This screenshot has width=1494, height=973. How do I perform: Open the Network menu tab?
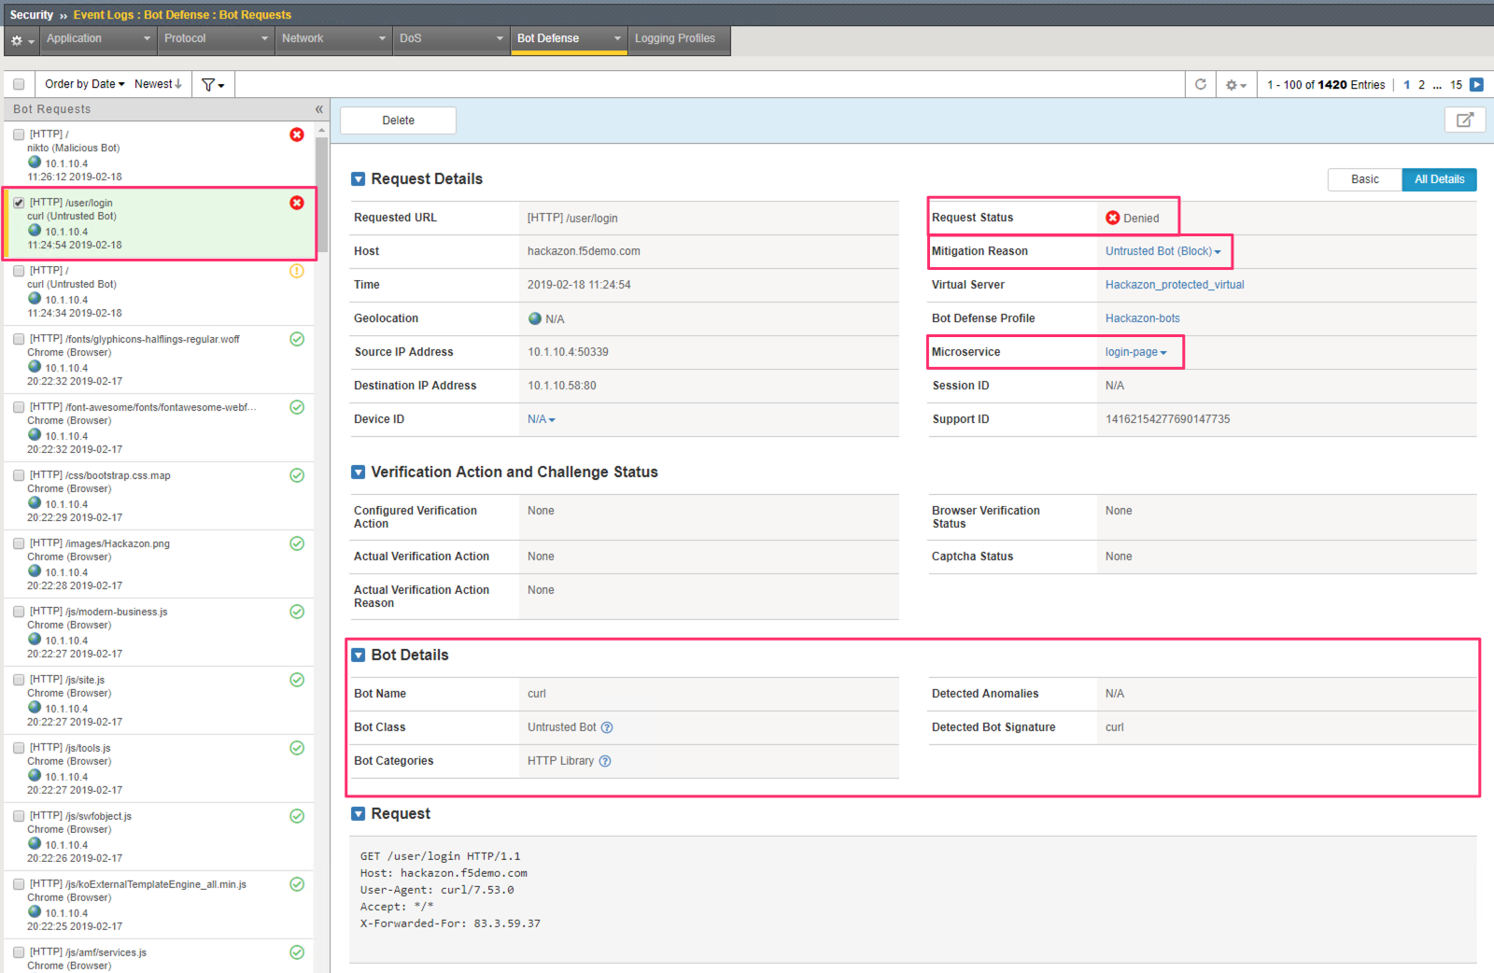pos(332,39)
